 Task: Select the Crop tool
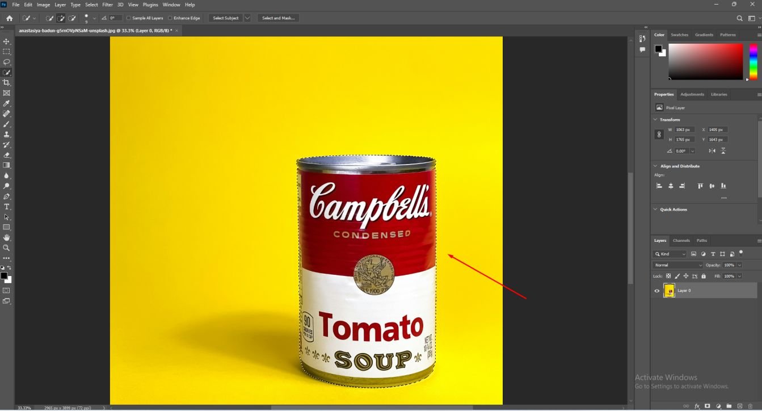coord(7,83)
